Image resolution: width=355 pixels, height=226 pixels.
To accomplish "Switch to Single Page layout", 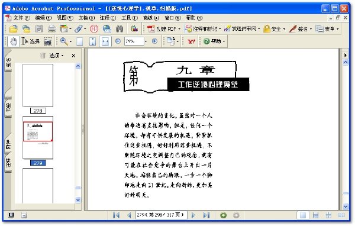I will pyautogui.click(x=303, y=215).
